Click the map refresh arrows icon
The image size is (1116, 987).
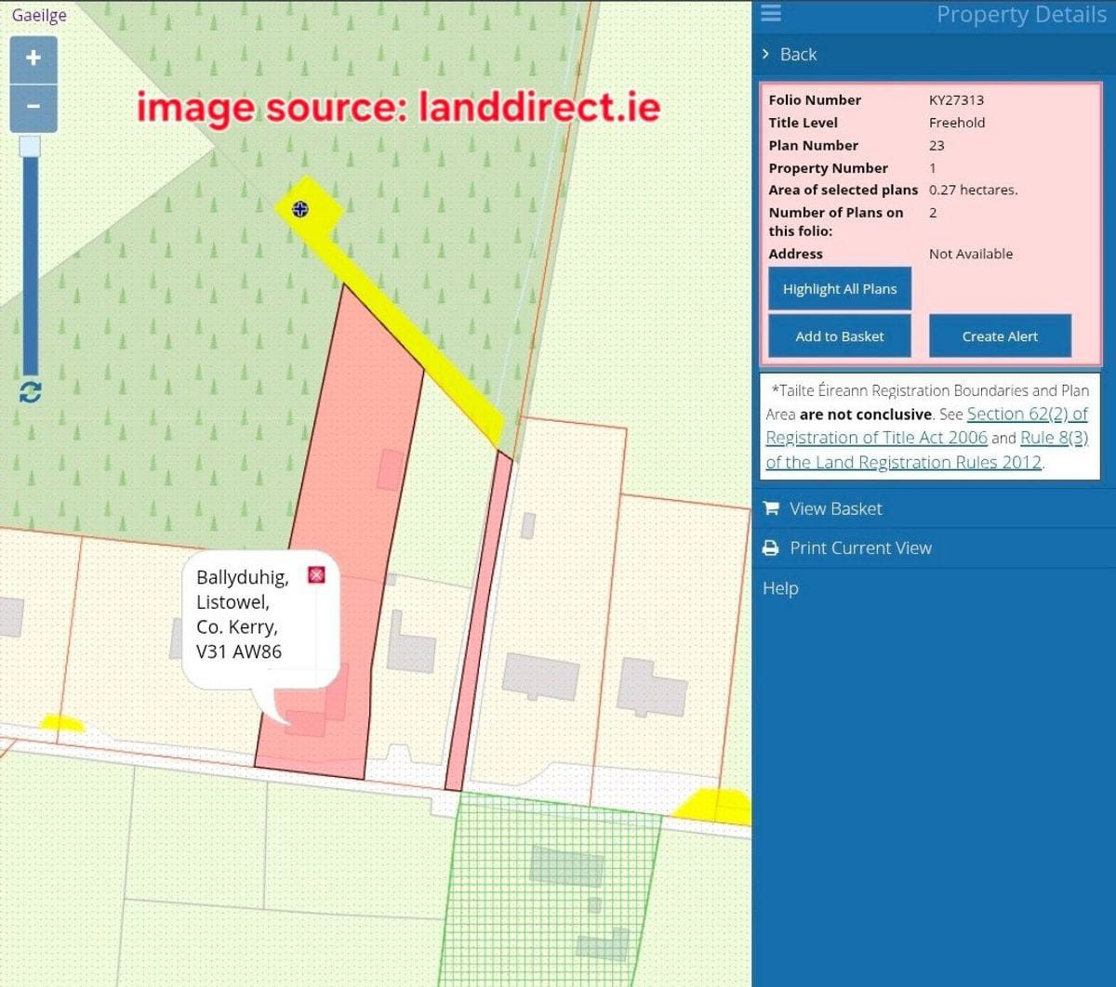pyautogui.click(x=31, y=392)
